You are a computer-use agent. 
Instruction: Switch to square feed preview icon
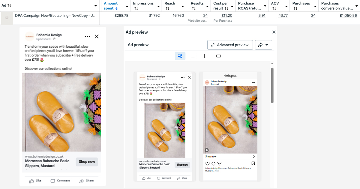point(193,56)
